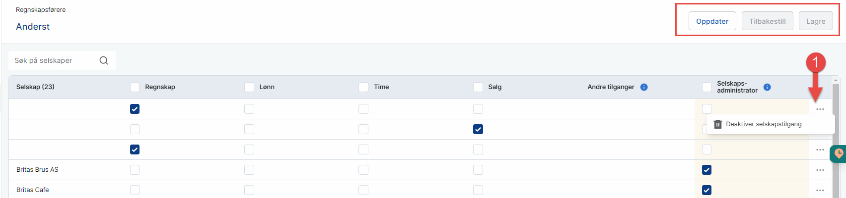
Task: Click info icon beside Selskapsadministrator header
Action: coord(767,87)
